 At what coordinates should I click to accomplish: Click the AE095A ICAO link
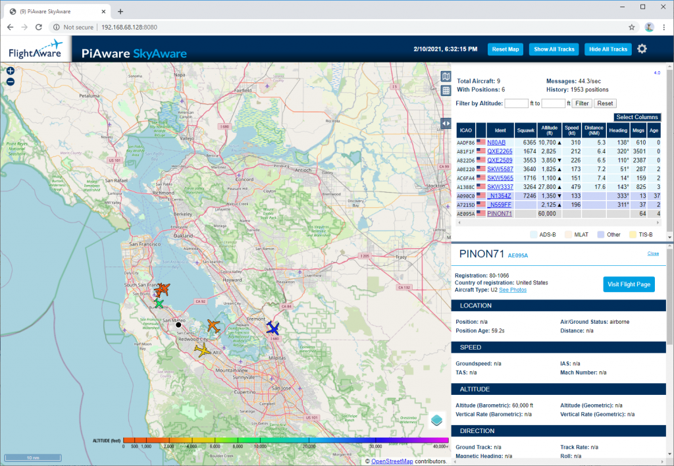(517, 255)
